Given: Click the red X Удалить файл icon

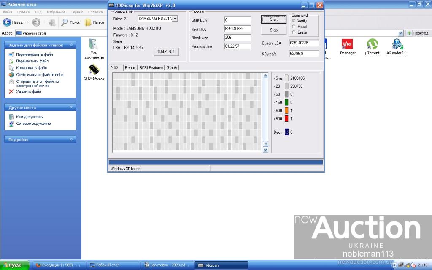Looking at the screenshot, I should point(11,92).
